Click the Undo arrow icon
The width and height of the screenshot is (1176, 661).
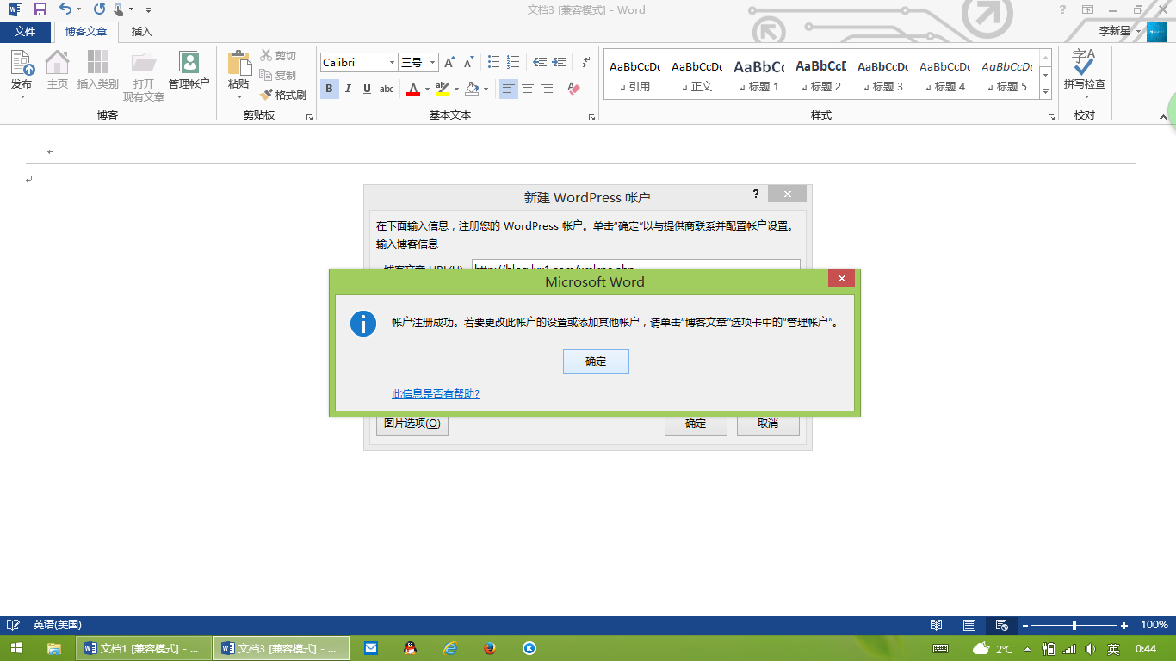pyautogui.click(x=65, y=9)
